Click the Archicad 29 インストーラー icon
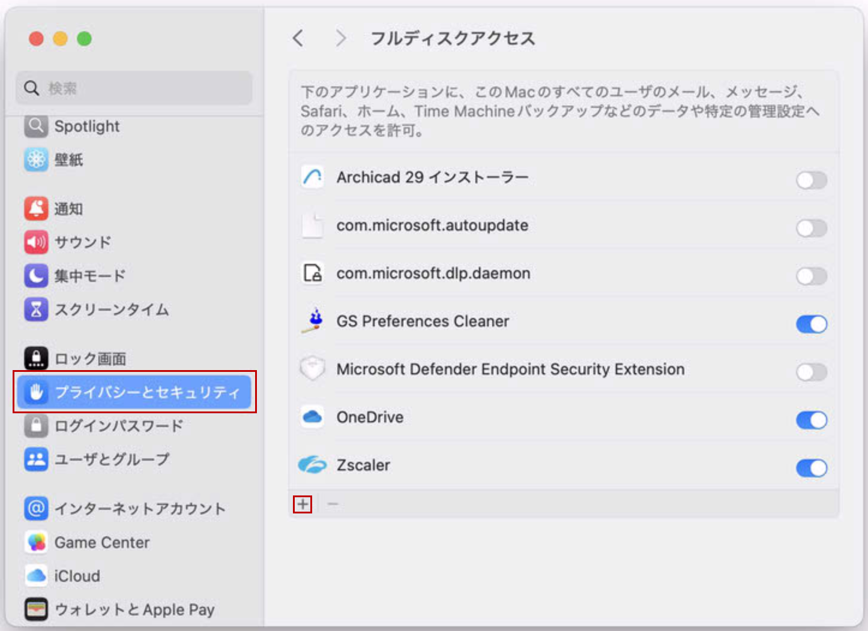The width and height of the screenshot is (868, 631). tap(312, 177)
